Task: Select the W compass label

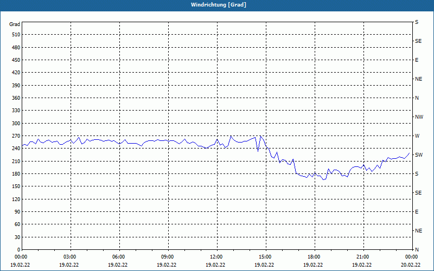Action: (417, 136)
